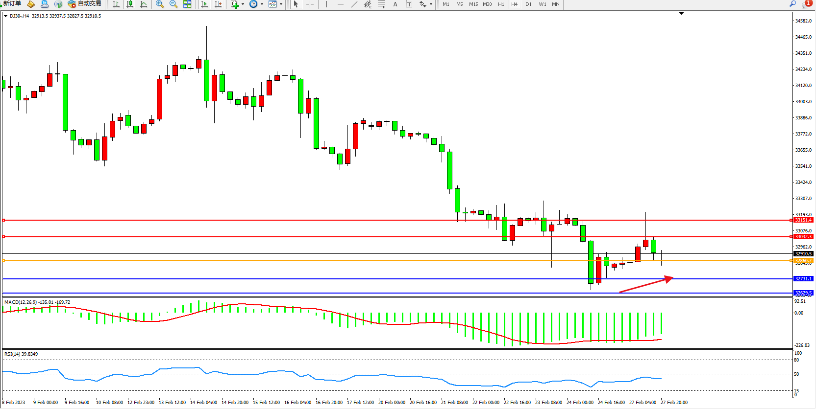The height and width of the screenshot is (409, 816).
Task: Switch to the M15 timeframe
Action: click(x=473, y=4)
